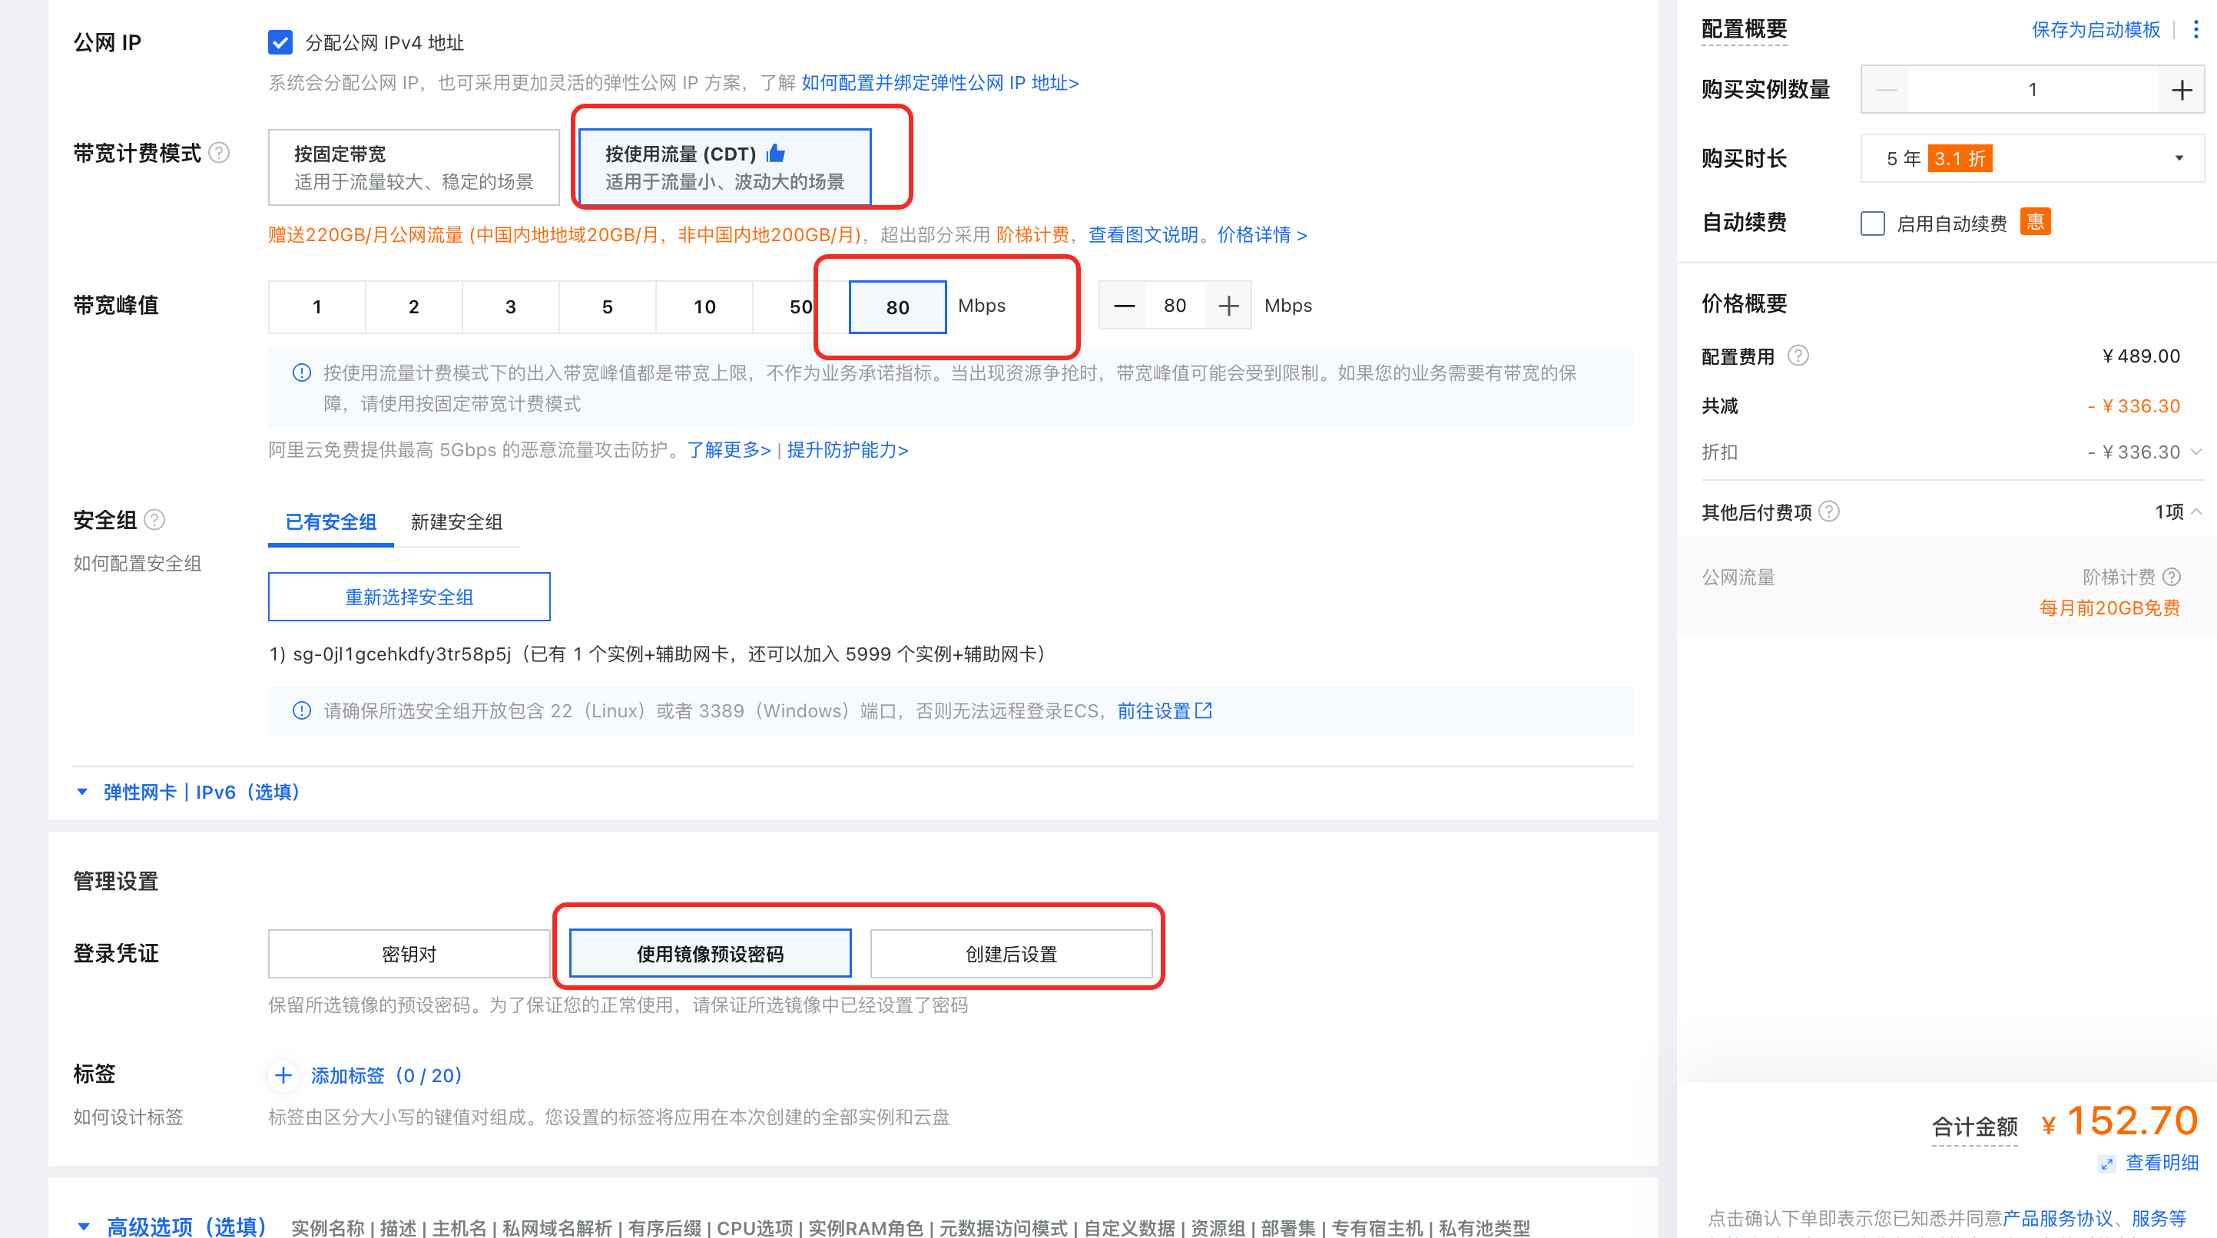Choose the 1 Mbps bandwidth preset
This screenshot has width=2217, height=1238.
[x=316, y=306]
